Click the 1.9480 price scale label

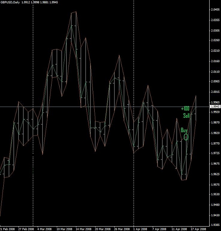pos(215,205)
